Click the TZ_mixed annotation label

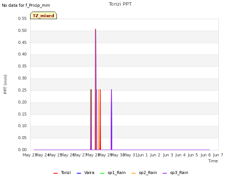tap(44, 15)
